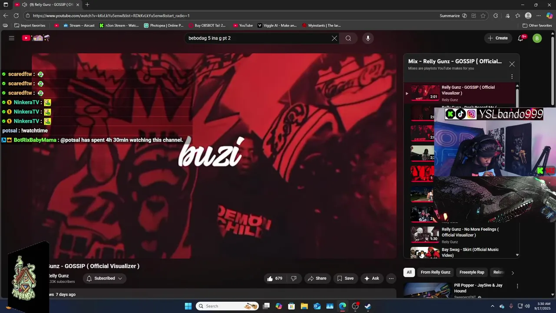Image resolution: width=556 pixels, height=313 pixels.
Task: Open YouTube notifications bell
Action: pos(521,38)
